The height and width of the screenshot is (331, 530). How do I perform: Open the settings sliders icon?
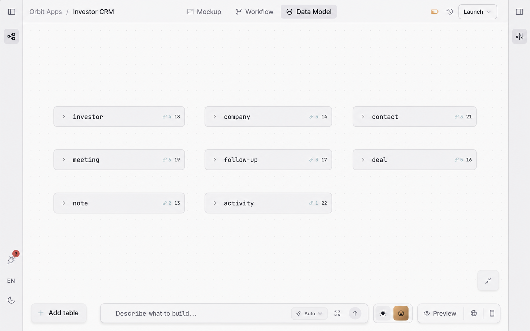point(519,36)
